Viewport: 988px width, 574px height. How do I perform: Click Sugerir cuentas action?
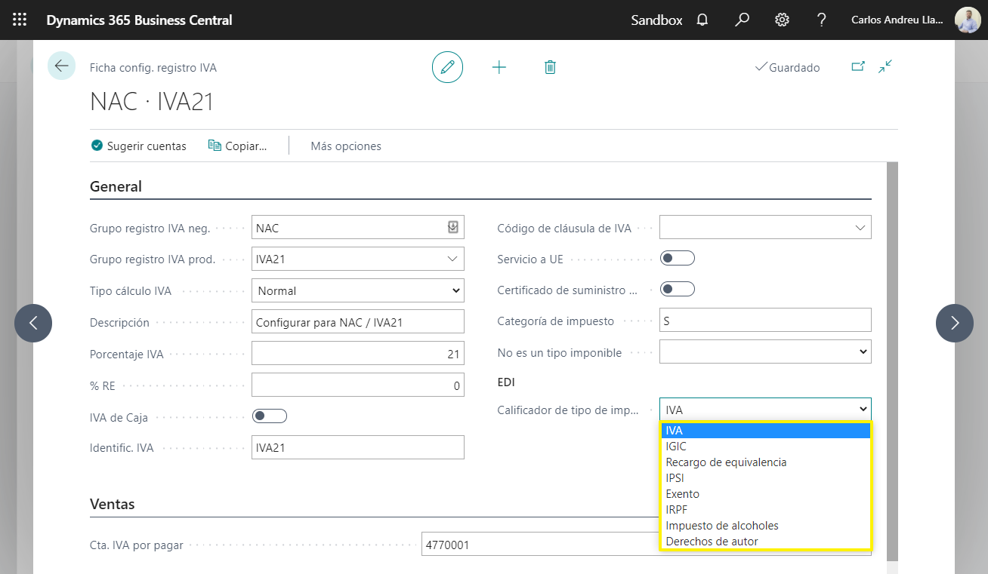pyautogui.click(x=138, y=146)
